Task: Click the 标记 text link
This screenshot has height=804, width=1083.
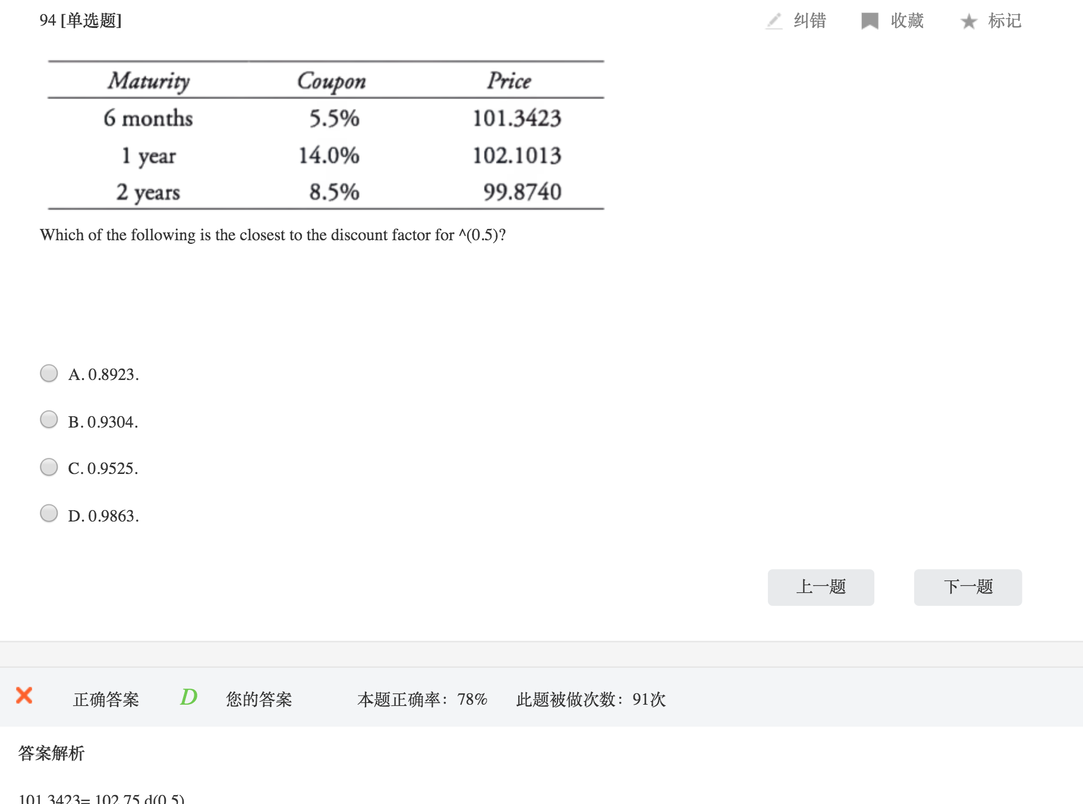Action: 1004,21
